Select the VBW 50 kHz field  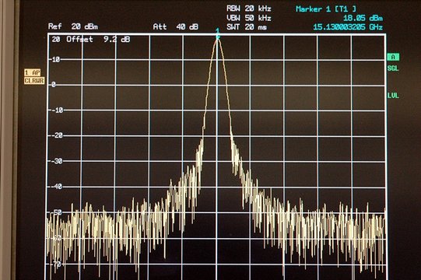coord(249,18)
